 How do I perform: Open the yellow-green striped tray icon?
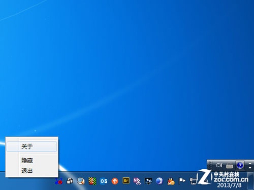92,181
